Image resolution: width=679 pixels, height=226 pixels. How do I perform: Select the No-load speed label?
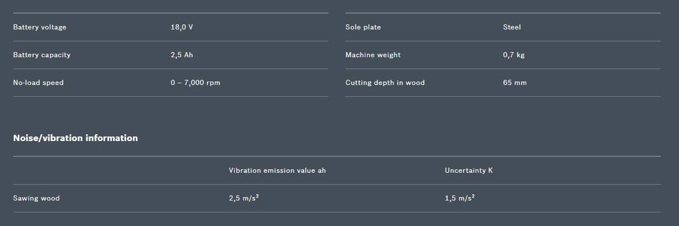(x=38, y=83)
